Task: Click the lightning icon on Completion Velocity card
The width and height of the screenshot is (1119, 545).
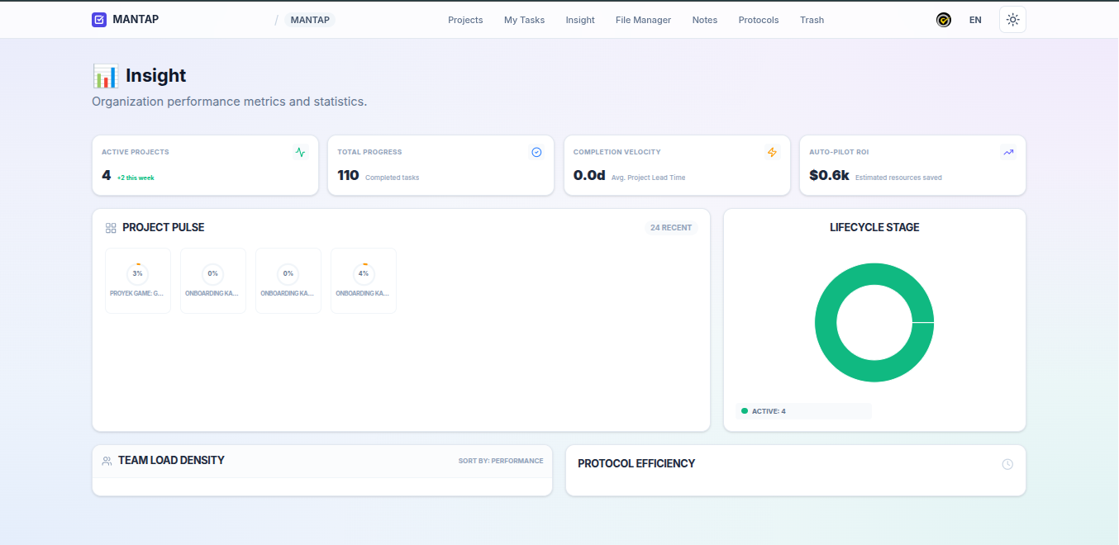Action: [x=772, y=152]
